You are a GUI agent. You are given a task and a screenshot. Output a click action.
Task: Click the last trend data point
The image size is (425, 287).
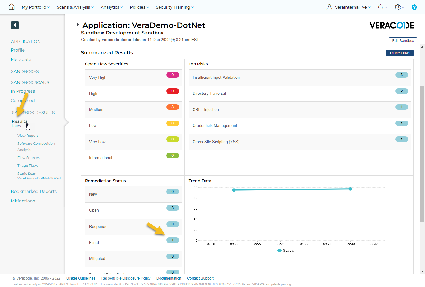pyautogui.click(x=350, y=189)
